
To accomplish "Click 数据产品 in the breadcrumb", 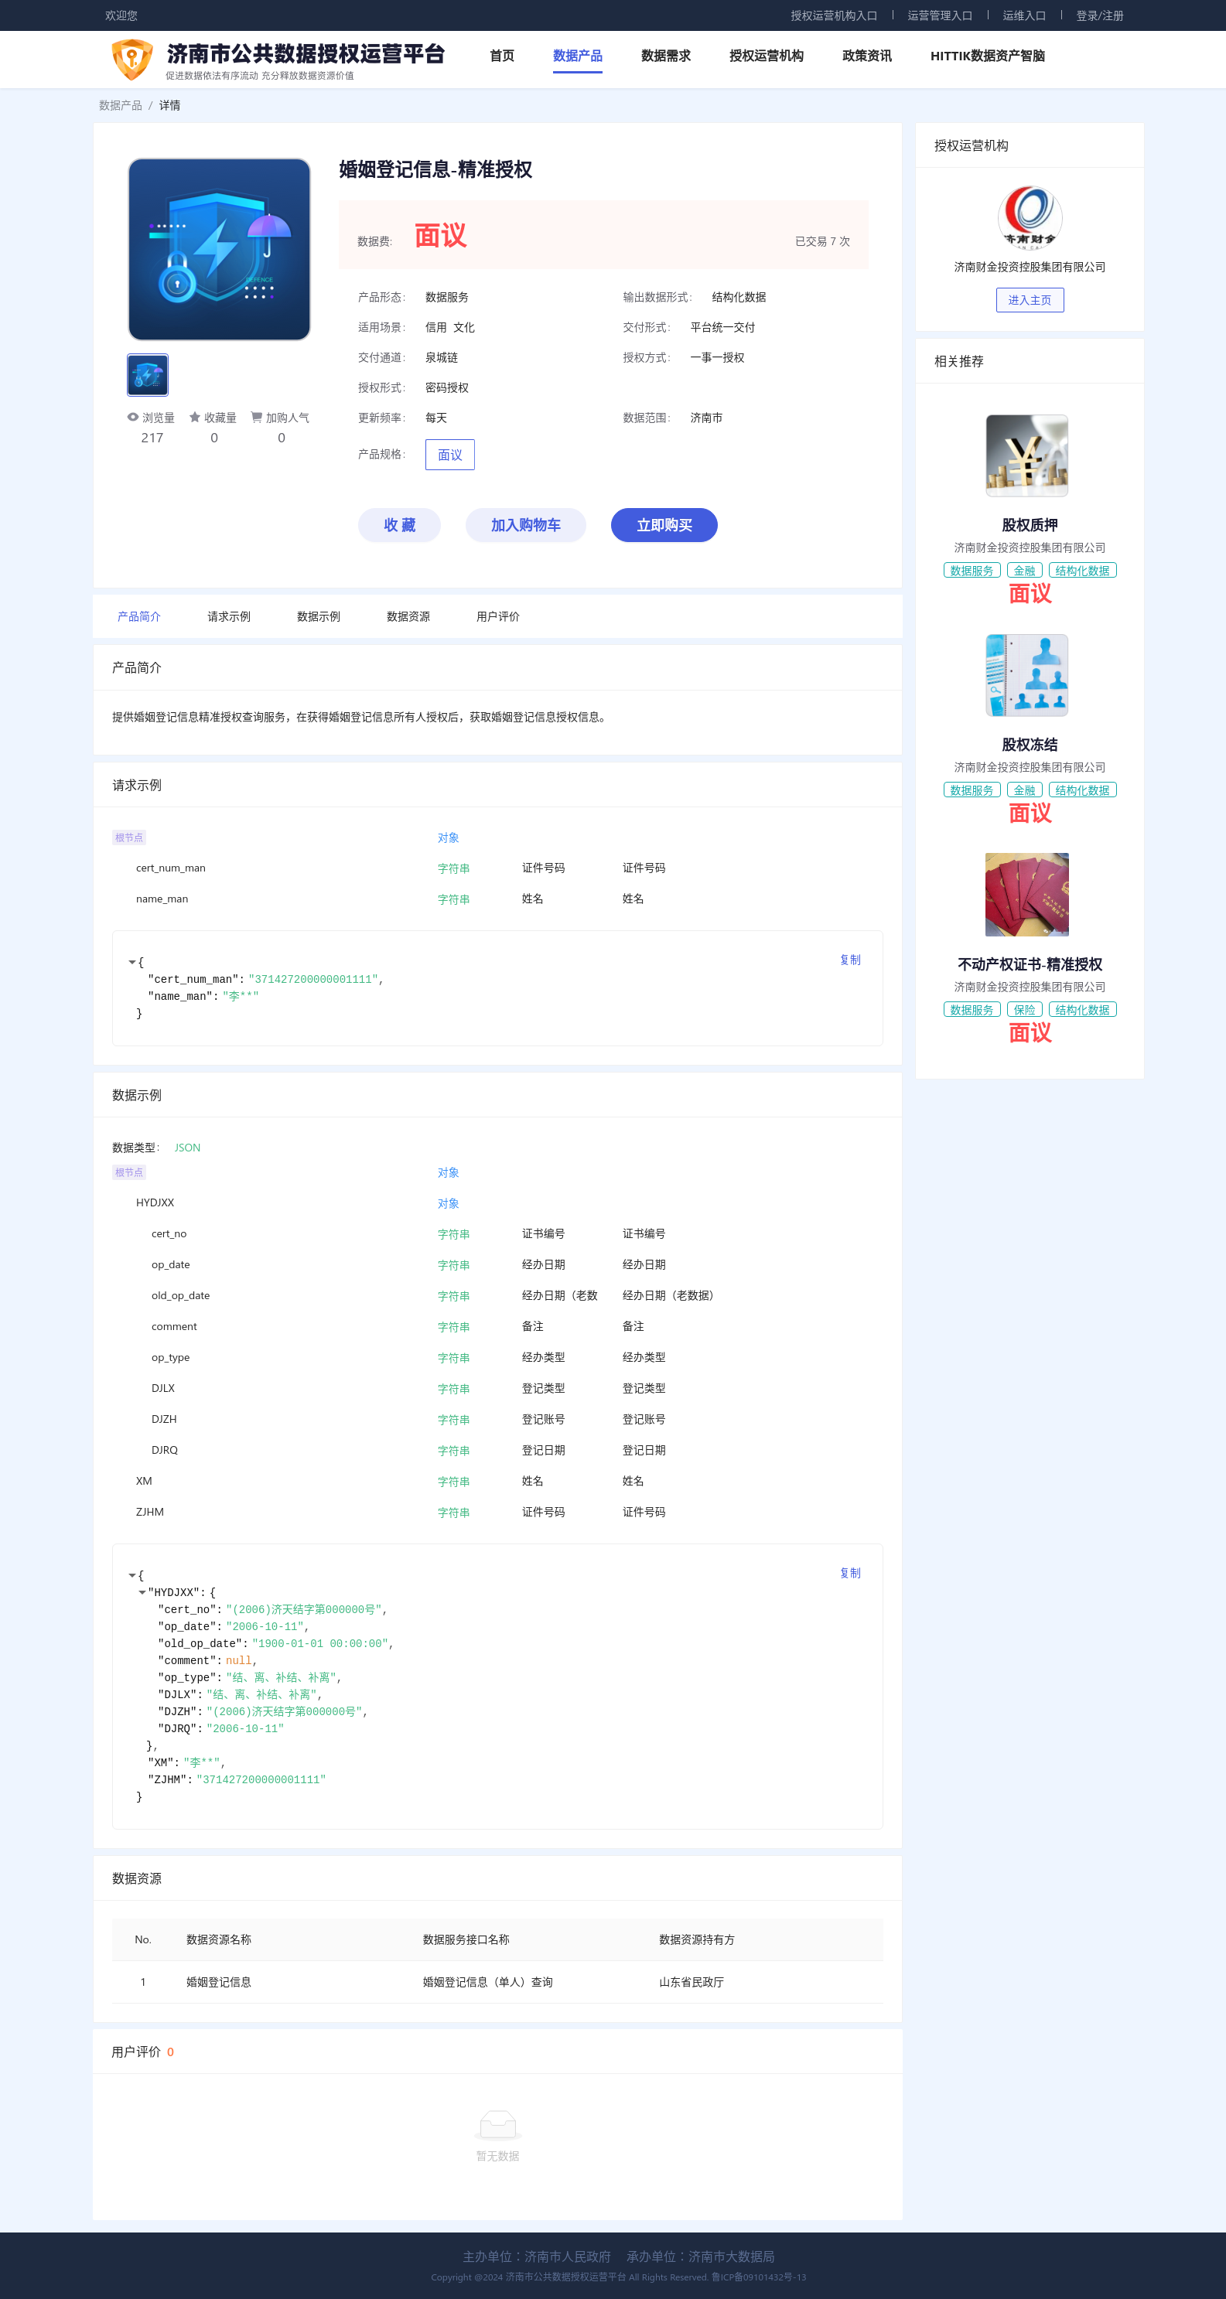I will pyautogui.click(x=121, y=105).
